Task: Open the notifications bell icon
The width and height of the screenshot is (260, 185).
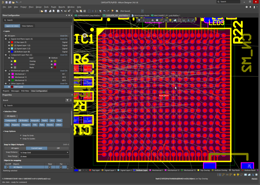Action: (x=250, y=7)
